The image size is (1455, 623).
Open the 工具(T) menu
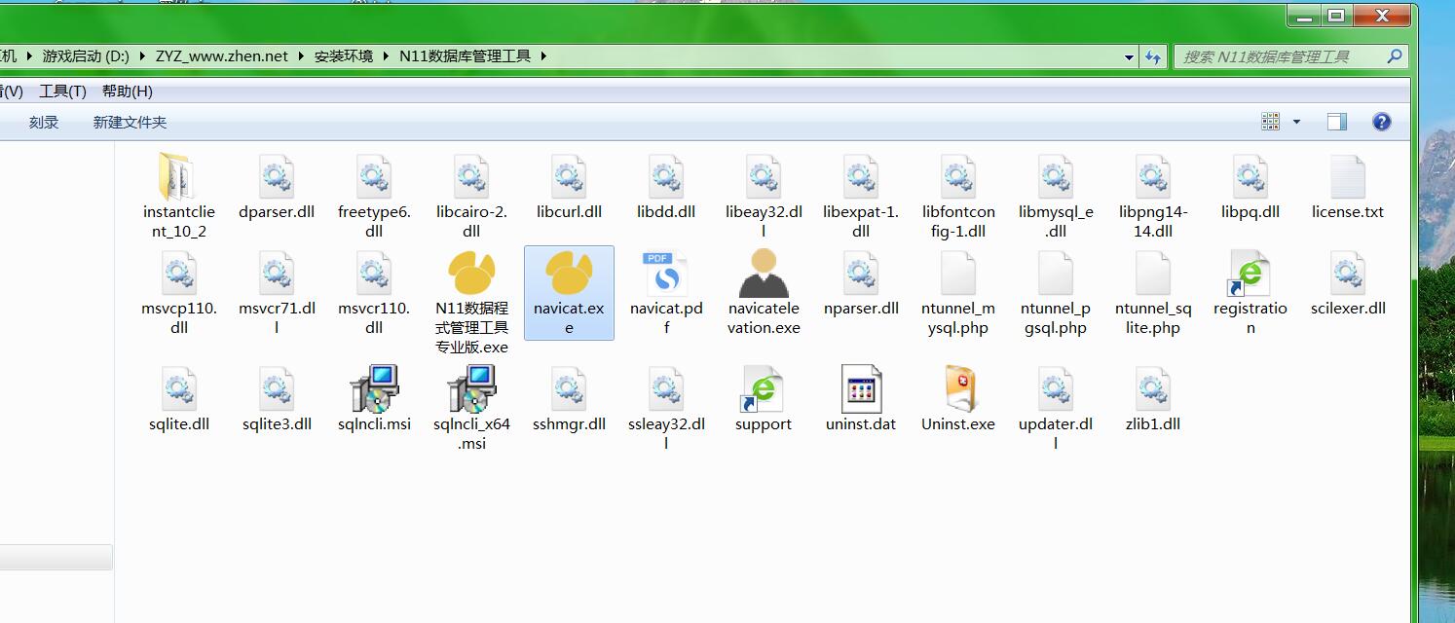(x=62, y=92)
